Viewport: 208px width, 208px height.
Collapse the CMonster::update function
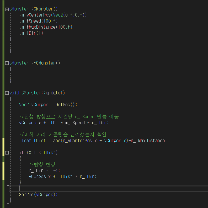coord(7,93)
